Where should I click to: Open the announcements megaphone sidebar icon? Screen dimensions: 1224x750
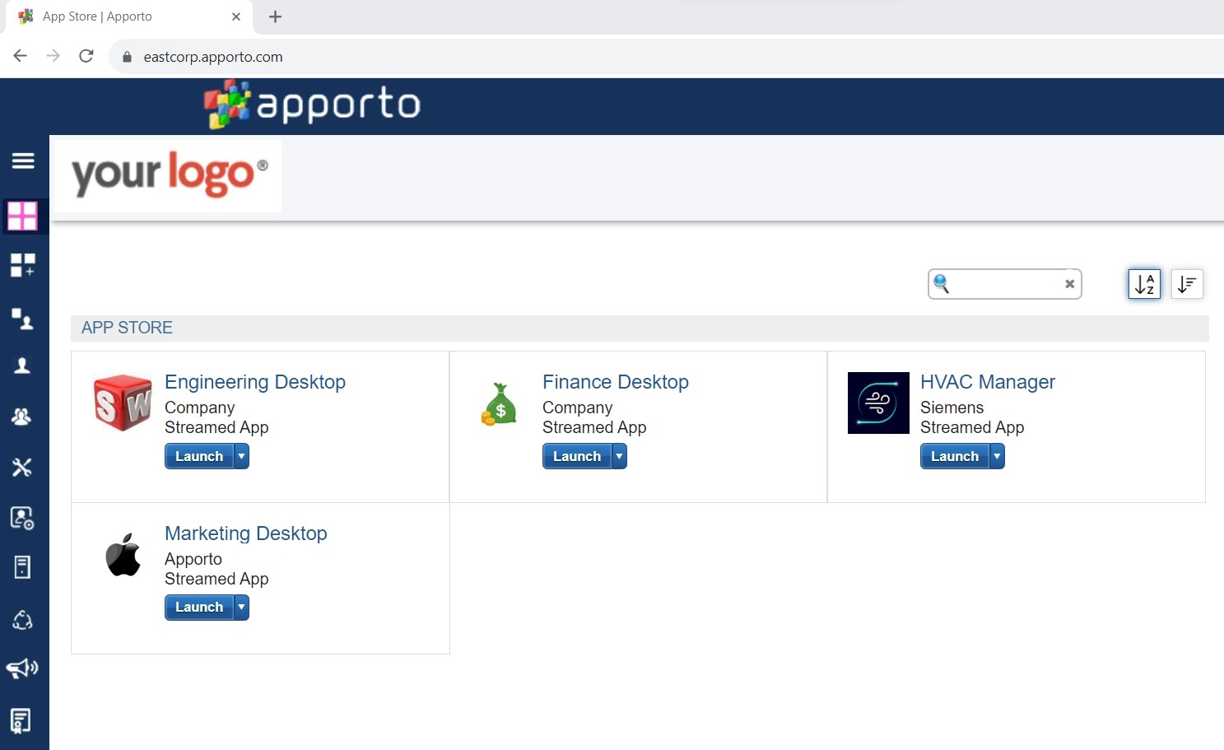coord(22,668)
